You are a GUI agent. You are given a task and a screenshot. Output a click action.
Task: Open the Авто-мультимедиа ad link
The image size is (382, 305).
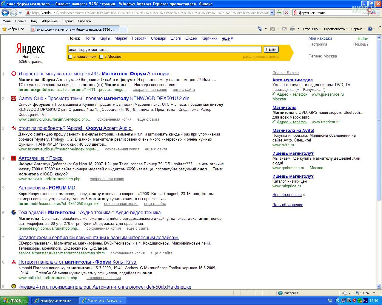[292, 80]
